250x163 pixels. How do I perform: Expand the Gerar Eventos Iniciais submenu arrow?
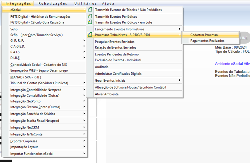pyautogui.click(x=179, y=80)
